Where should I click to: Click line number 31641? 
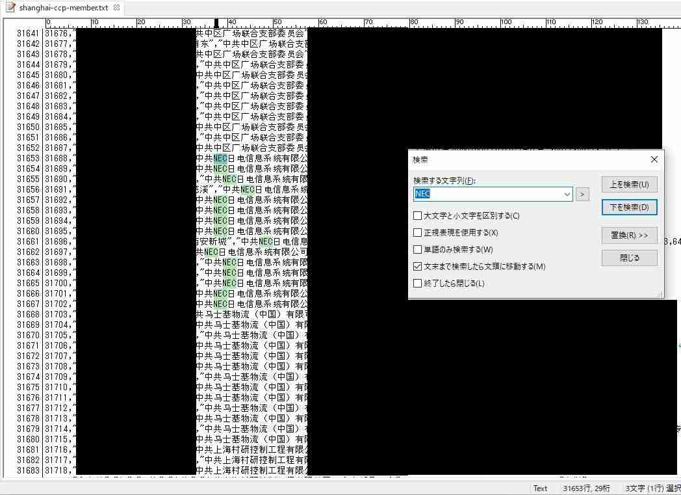click(x=28, y=33)
